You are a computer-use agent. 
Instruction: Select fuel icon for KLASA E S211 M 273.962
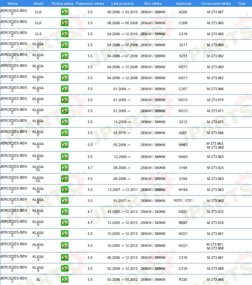click(64, 56)
